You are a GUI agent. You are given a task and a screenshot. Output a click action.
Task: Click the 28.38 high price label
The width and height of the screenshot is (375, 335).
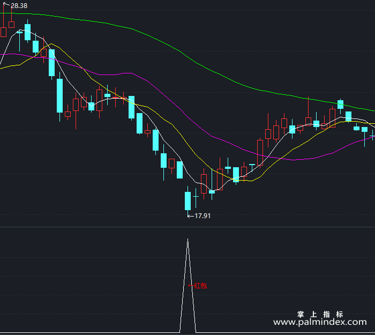19,5
